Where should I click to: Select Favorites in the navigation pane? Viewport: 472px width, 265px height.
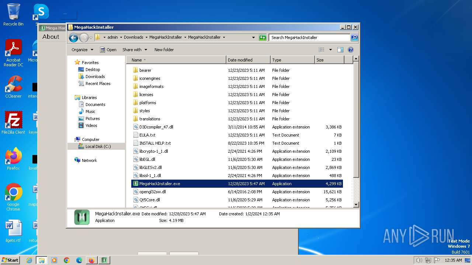pyautogui.click(x=90, y=63)
